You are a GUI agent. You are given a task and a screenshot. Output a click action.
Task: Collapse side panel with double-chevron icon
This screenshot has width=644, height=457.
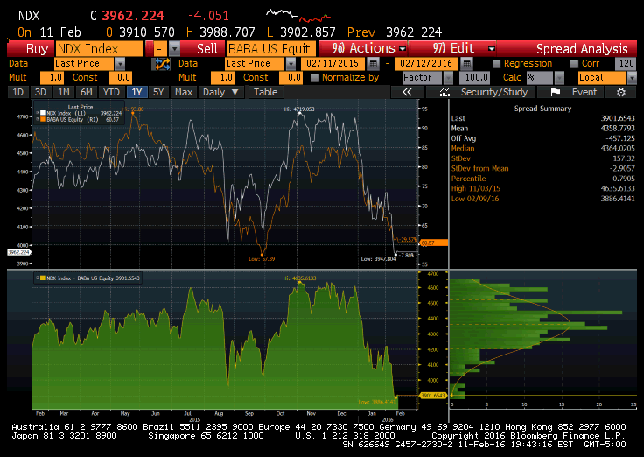[x=407, y=92]
